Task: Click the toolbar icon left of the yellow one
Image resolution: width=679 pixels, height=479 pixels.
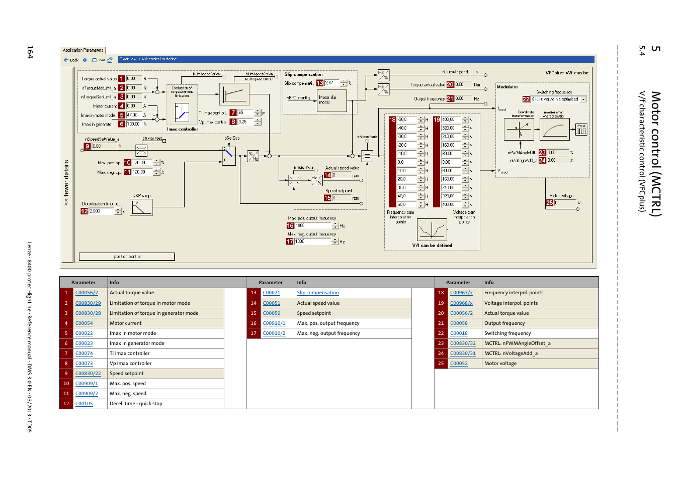Action: (94, 60)
